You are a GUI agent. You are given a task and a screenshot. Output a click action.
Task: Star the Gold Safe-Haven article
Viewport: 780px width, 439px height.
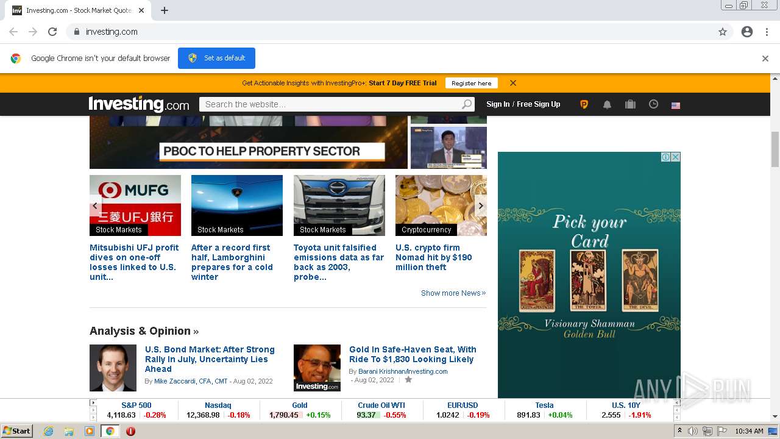(408, 379)
